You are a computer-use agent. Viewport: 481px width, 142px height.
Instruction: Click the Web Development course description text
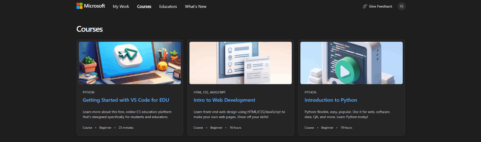pyautogui.click(x=239, y=114)
